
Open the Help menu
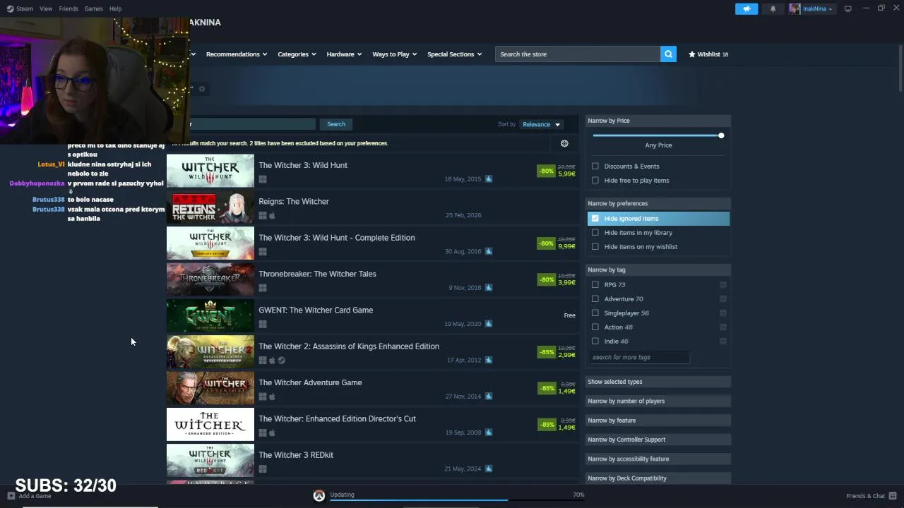tap(115, 8)
